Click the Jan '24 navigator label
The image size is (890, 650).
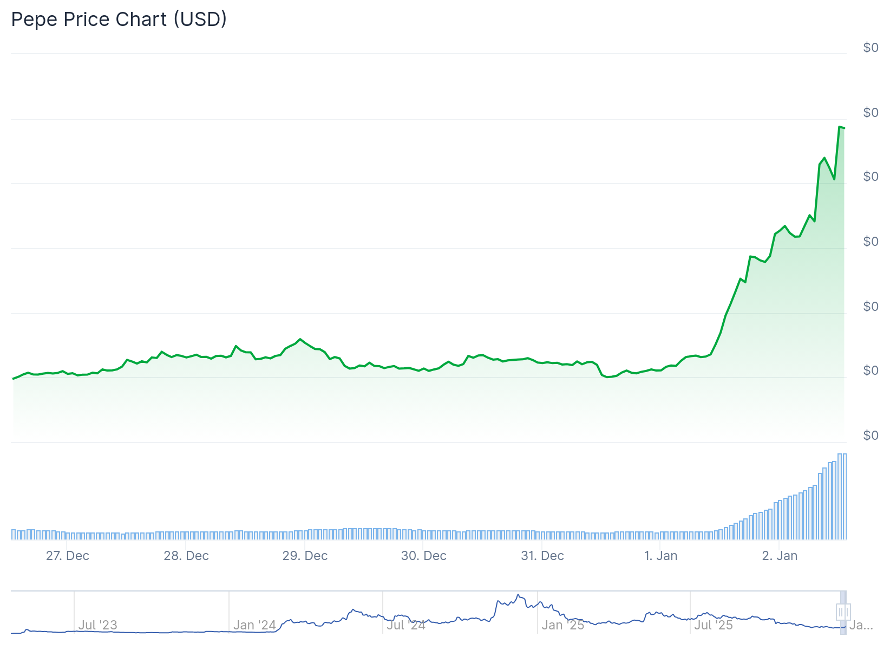pyautogui.click(x=254, y=625)
